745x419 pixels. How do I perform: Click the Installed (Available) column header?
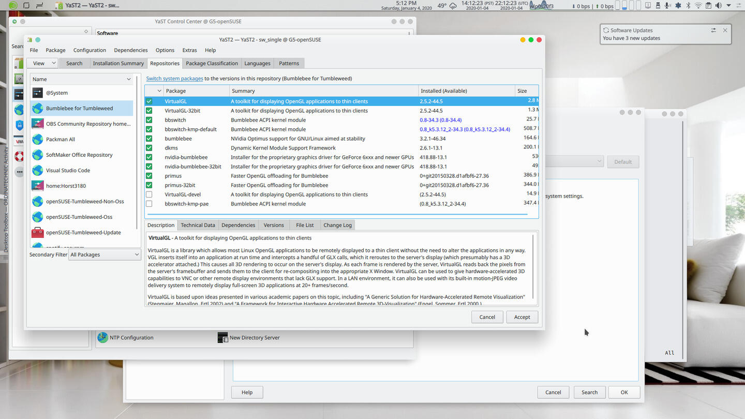(x=467, y=91)
